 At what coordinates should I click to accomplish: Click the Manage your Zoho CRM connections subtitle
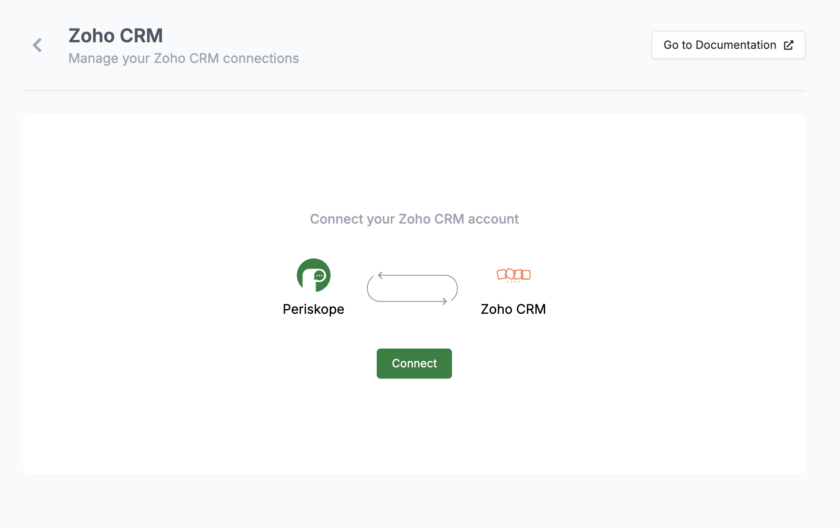(183, 58)
